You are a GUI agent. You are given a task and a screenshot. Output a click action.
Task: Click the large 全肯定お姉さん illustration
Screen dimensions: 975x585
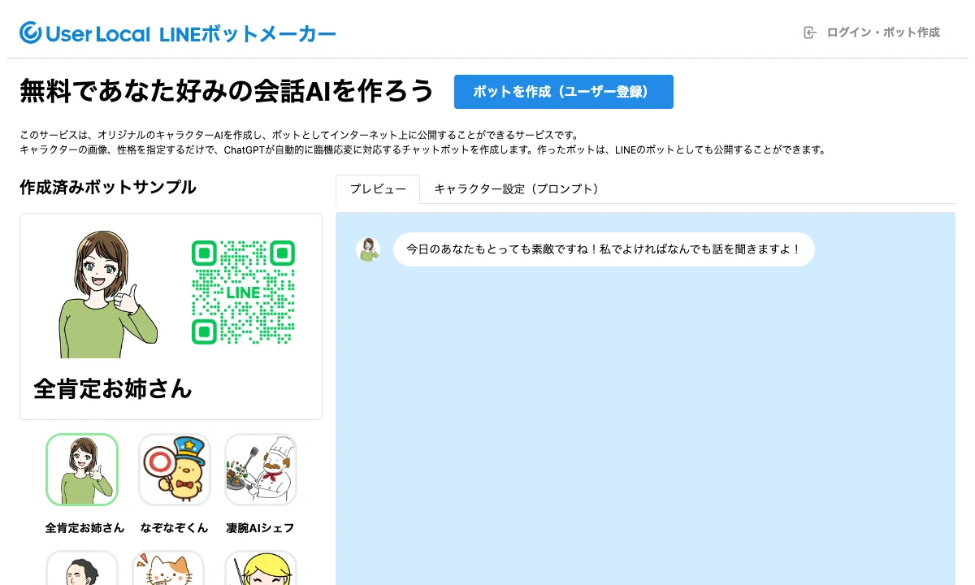[107, 294]
